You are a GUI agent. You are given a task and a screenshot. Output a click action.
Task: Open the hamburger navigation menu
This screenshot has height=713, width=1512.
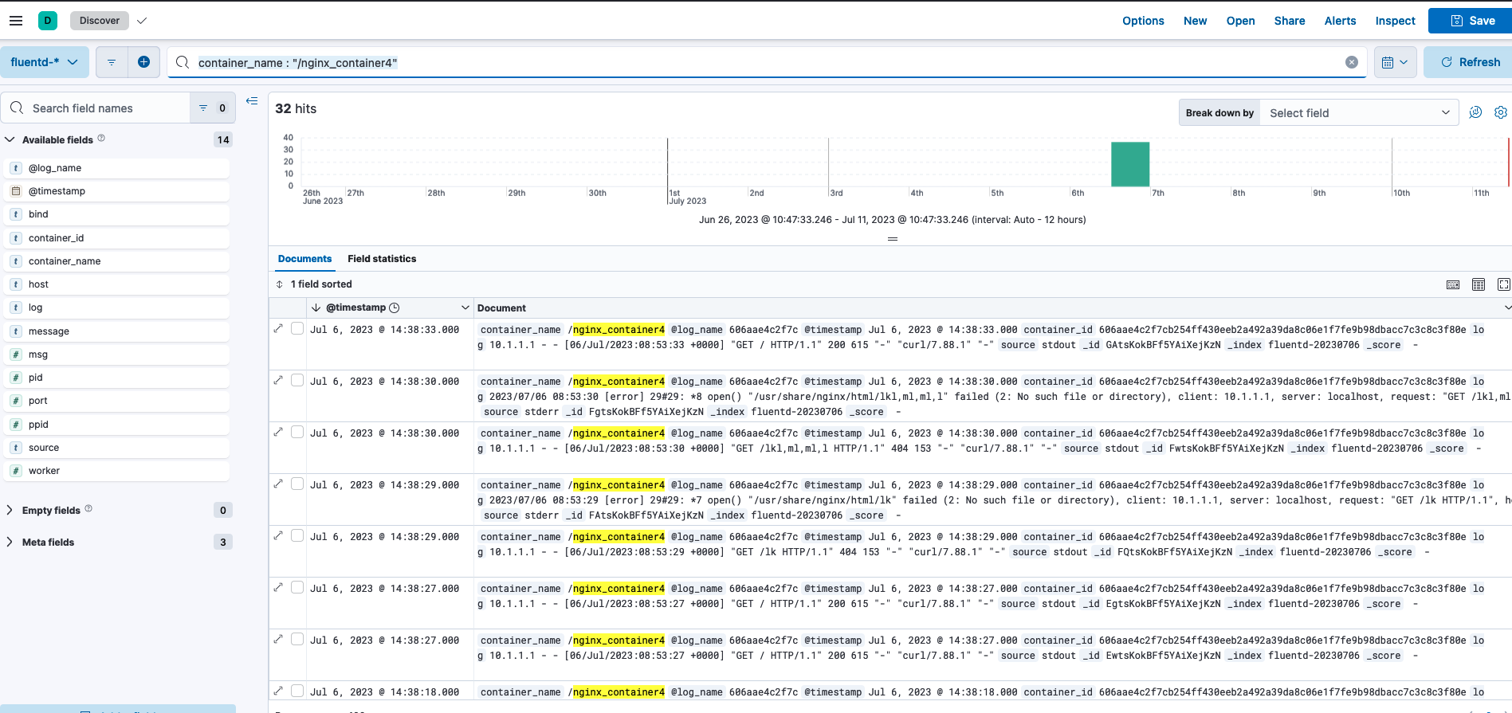point(16,21)
